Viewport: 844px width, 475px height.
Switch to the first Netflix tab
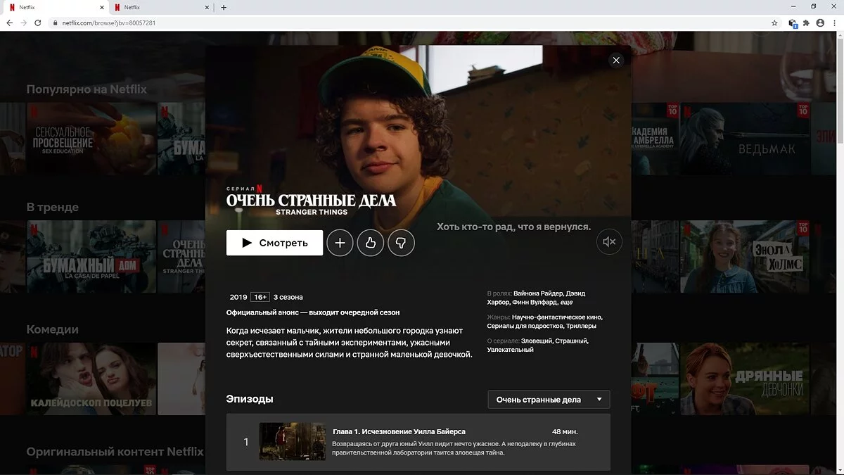point(56,7)
